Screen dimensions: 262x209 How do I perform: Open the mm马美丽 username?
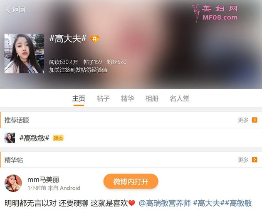(x=43, y=179)
